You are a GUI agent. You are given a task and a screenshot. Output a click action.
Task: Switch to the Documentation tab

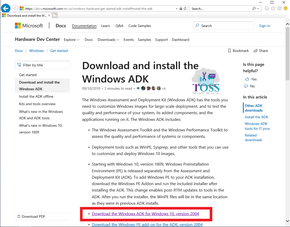click(x=84, y=26)
